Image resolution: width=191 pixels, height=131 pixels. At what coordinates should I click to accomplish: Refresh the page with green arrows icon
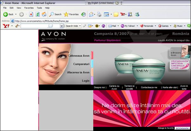point(37,14)
